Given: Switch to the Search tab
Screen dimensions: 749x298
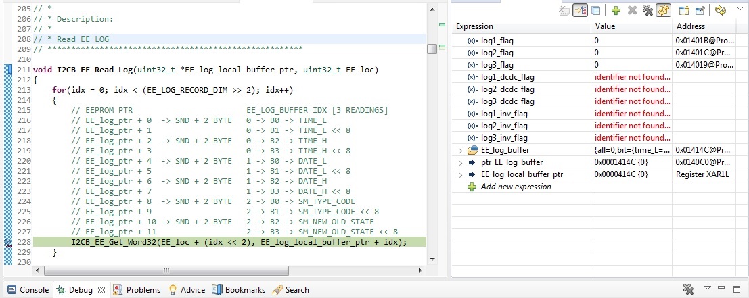Looking at the screenshot, I should click(290, 289).
